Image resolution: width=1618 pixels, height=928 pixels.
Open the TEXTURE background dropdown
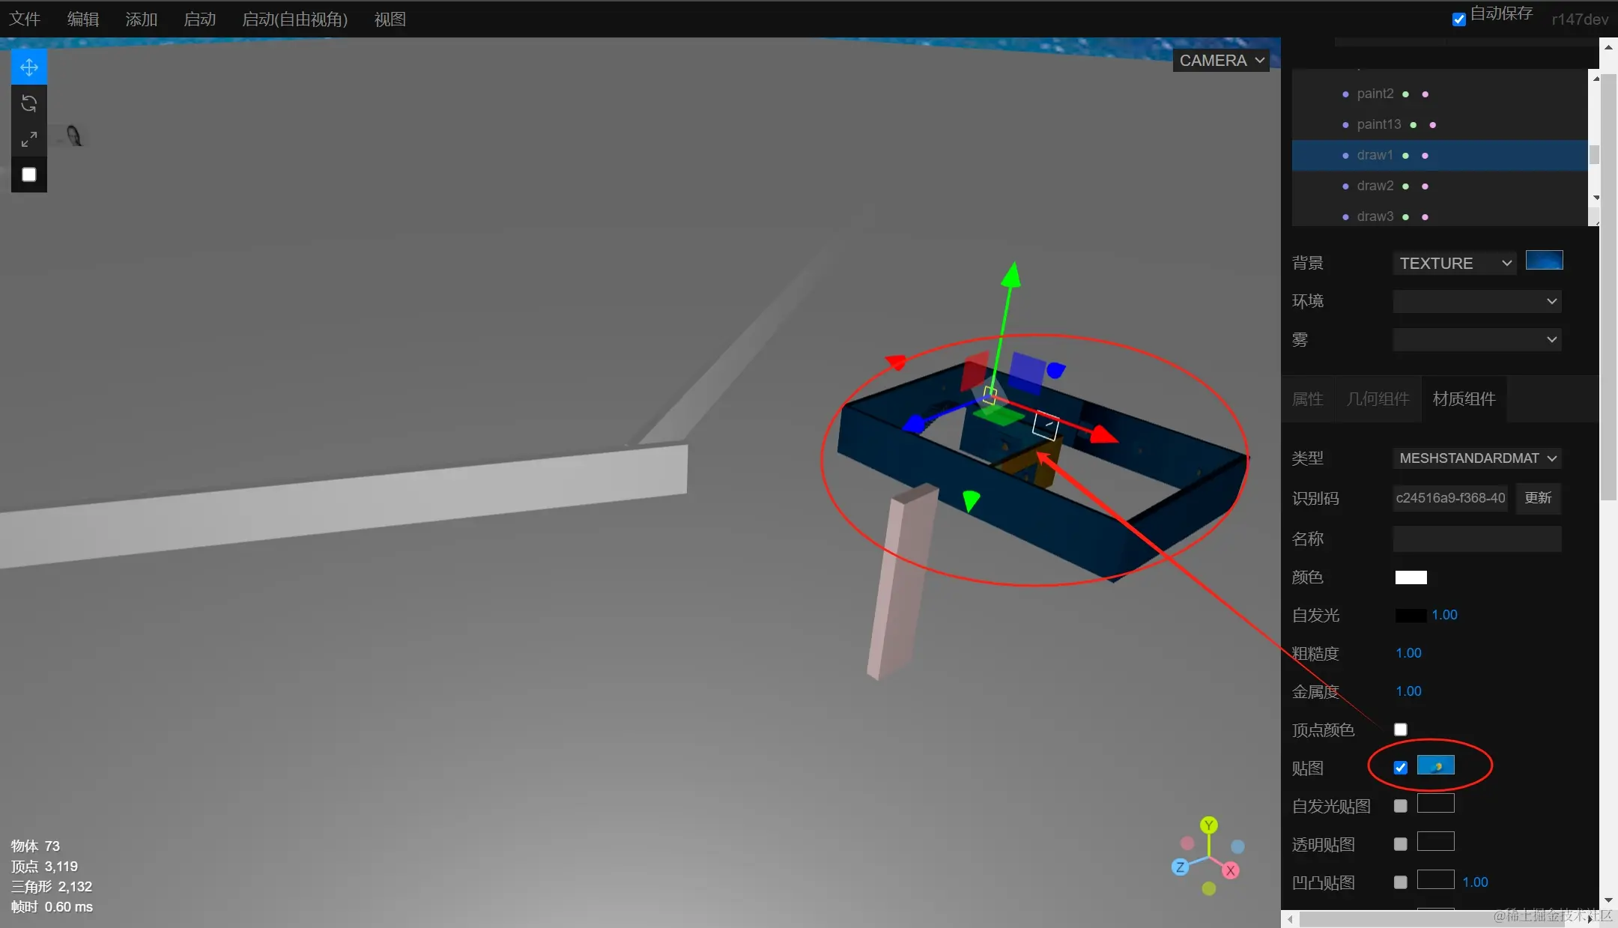point(1454,264)
